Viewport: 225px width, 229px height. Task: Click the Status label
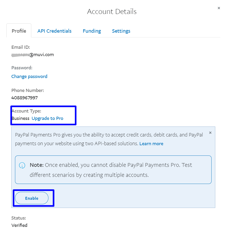(19, 218)
